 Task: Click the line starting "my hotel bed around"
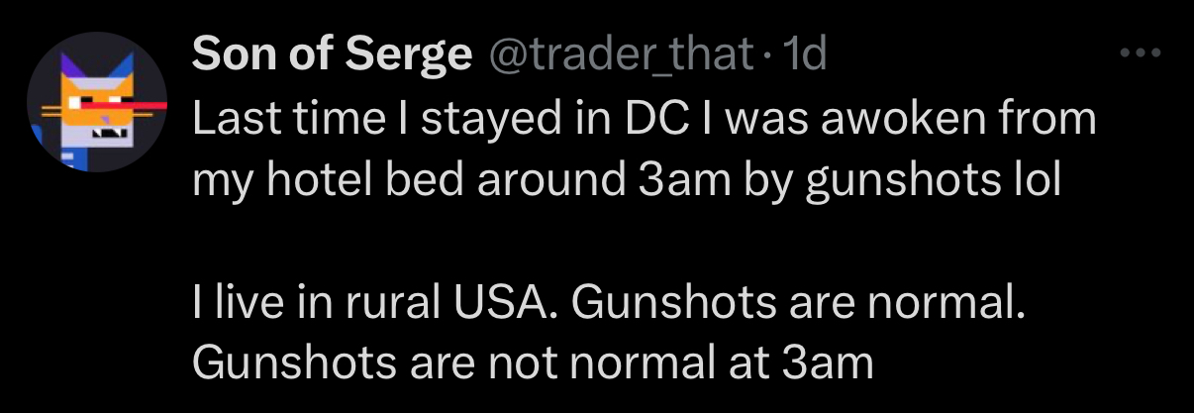pos(626,184)
